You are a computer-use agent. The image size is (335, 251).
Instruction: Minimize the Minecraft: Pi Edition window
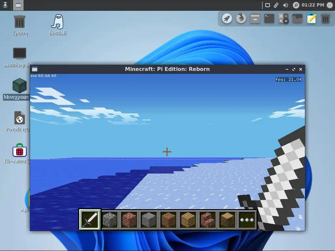(287, 69)
